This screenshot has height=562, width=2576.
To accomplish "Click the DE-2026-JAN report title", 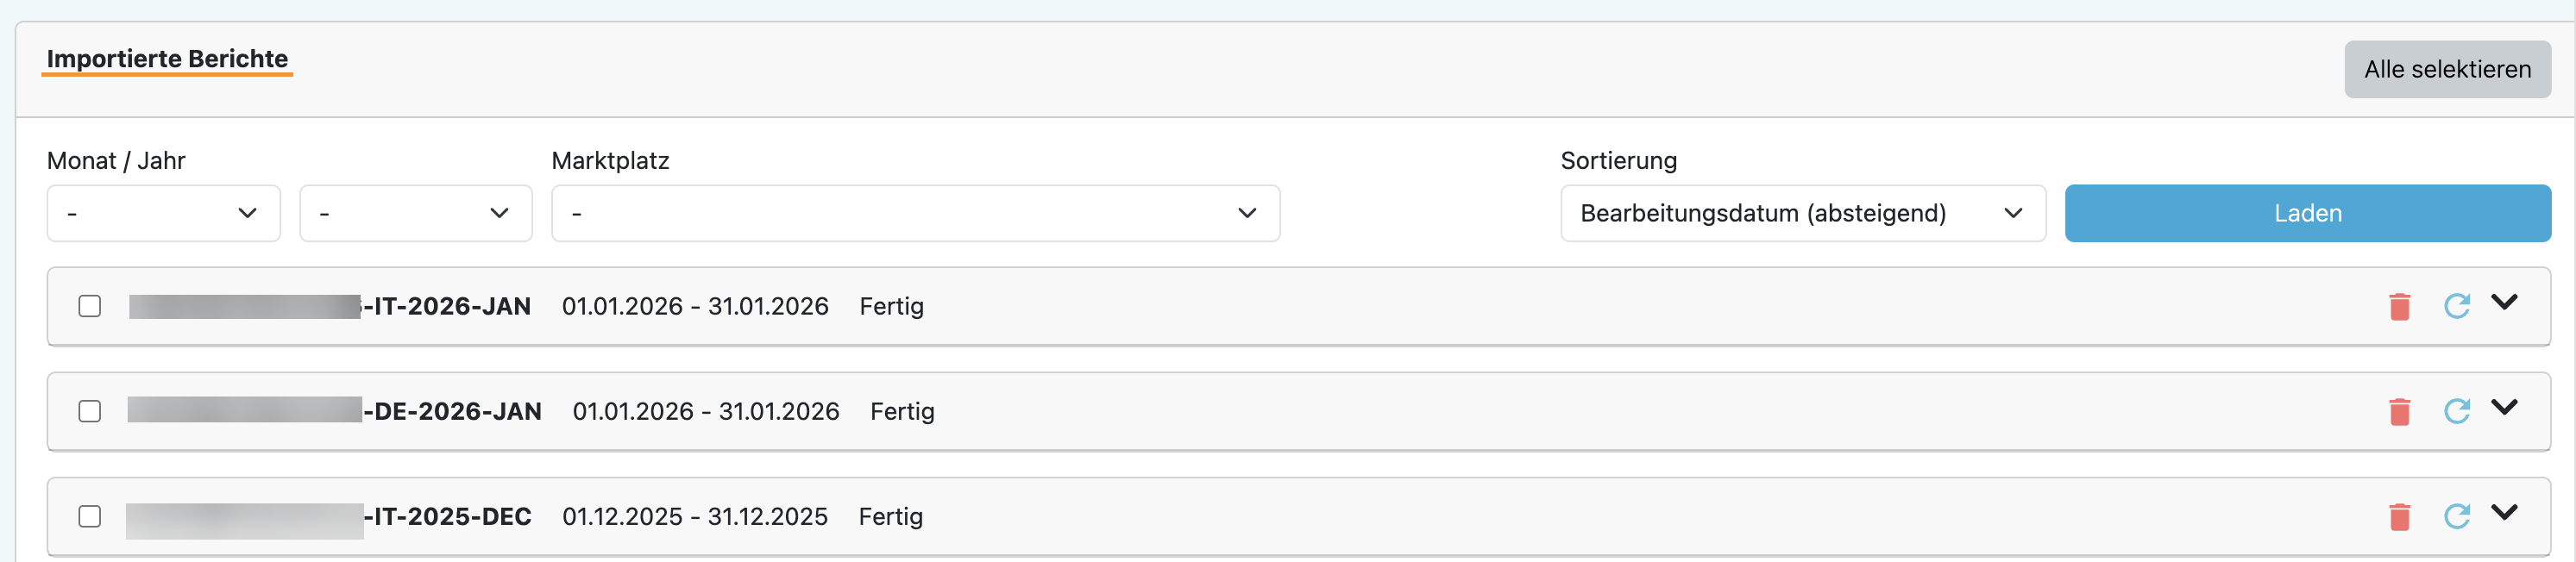I will click(x=452, y=411).
